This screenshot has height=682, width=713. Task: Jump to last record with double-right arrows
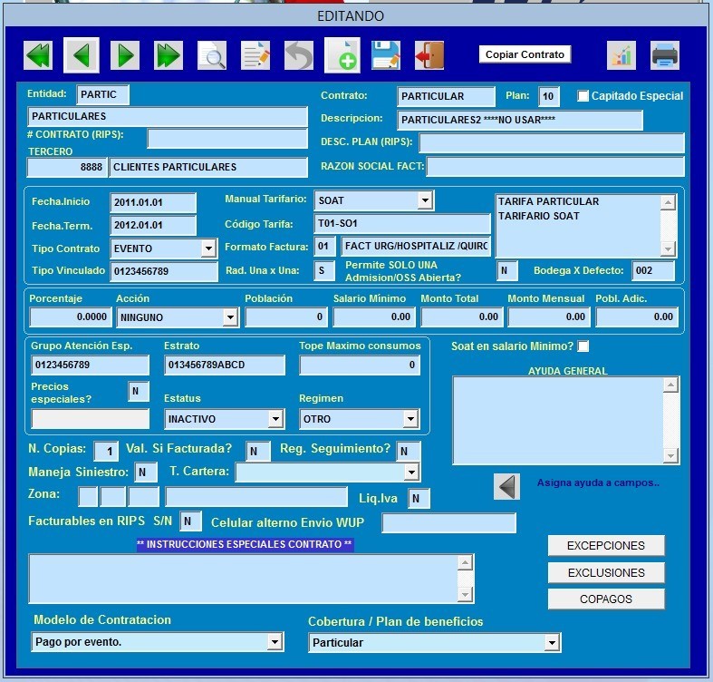point(169,55)
